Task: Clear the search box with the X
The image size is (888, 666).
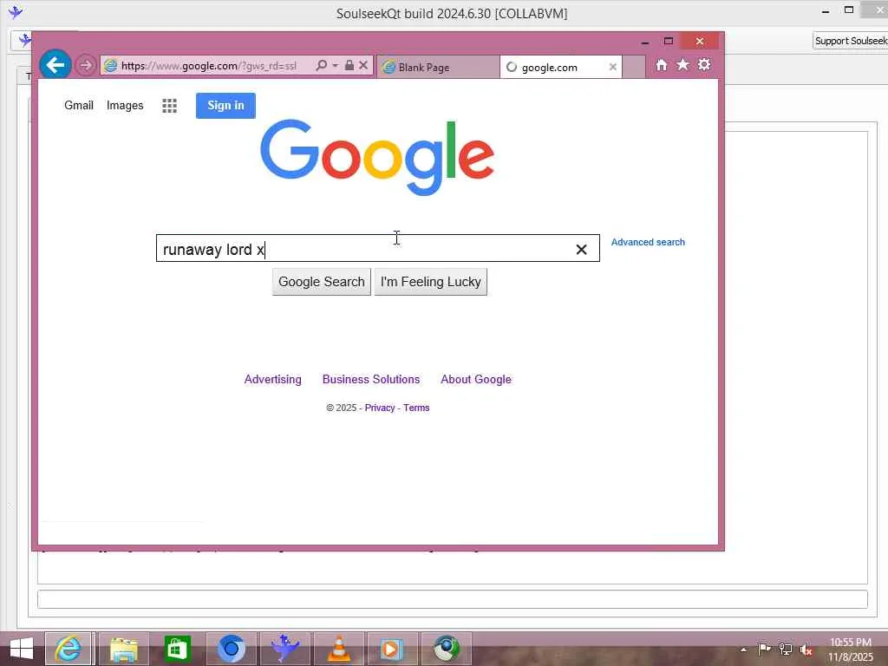Action: pyautogui.click(x=581, y=249)
